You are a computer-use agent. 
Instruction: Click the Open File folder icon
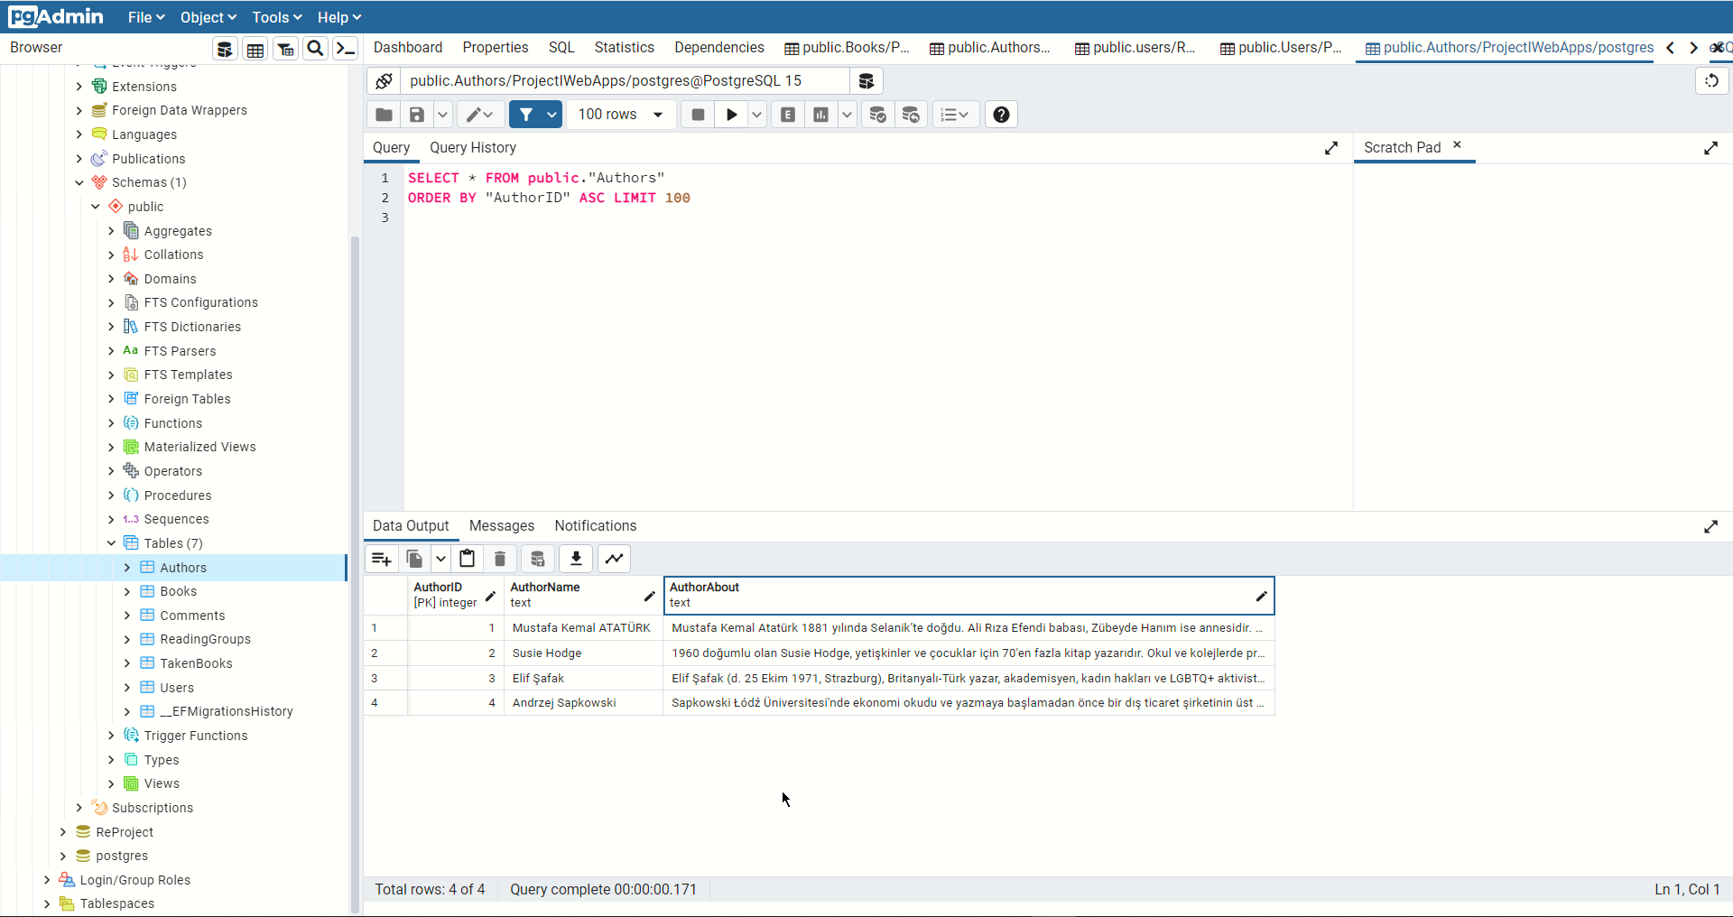[x=384, y=115]
